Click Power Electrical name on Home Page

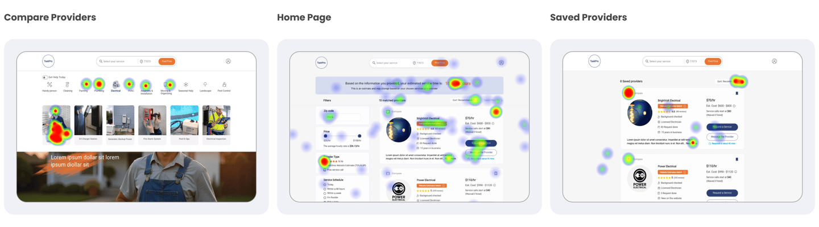pos(426,180)
